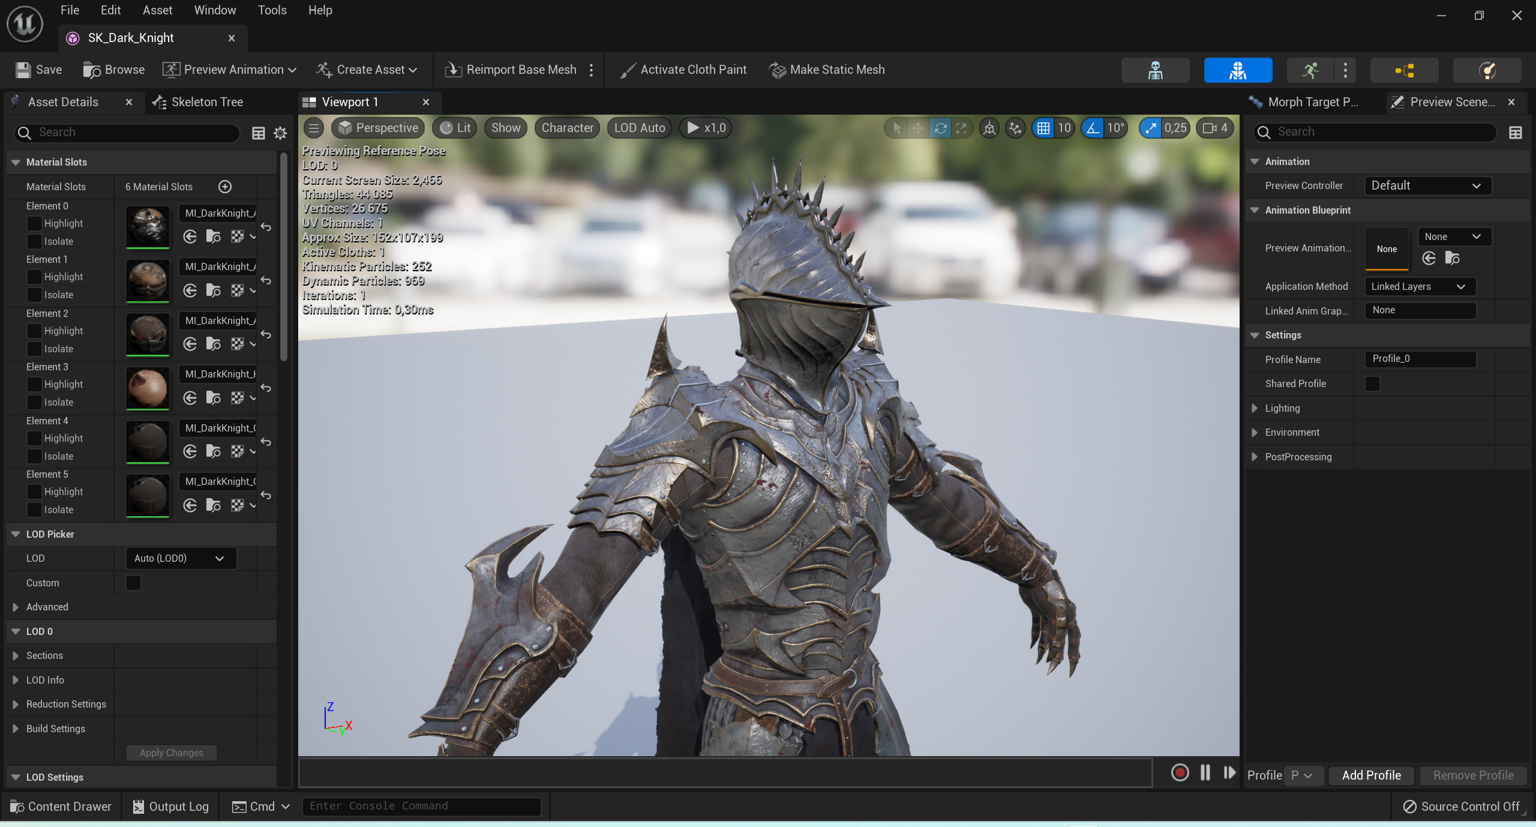The height and width of the screenshot is (827, 1536).
Task: Open the Application Method Linked Layers dropdown
Action: pos(1420,286)
